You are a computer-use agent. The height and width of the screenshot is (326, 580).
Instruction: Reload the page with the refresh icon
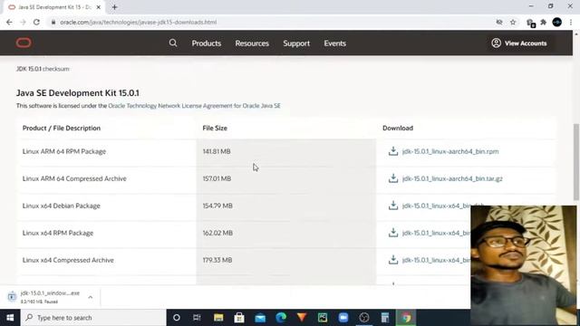pos(36,22)
